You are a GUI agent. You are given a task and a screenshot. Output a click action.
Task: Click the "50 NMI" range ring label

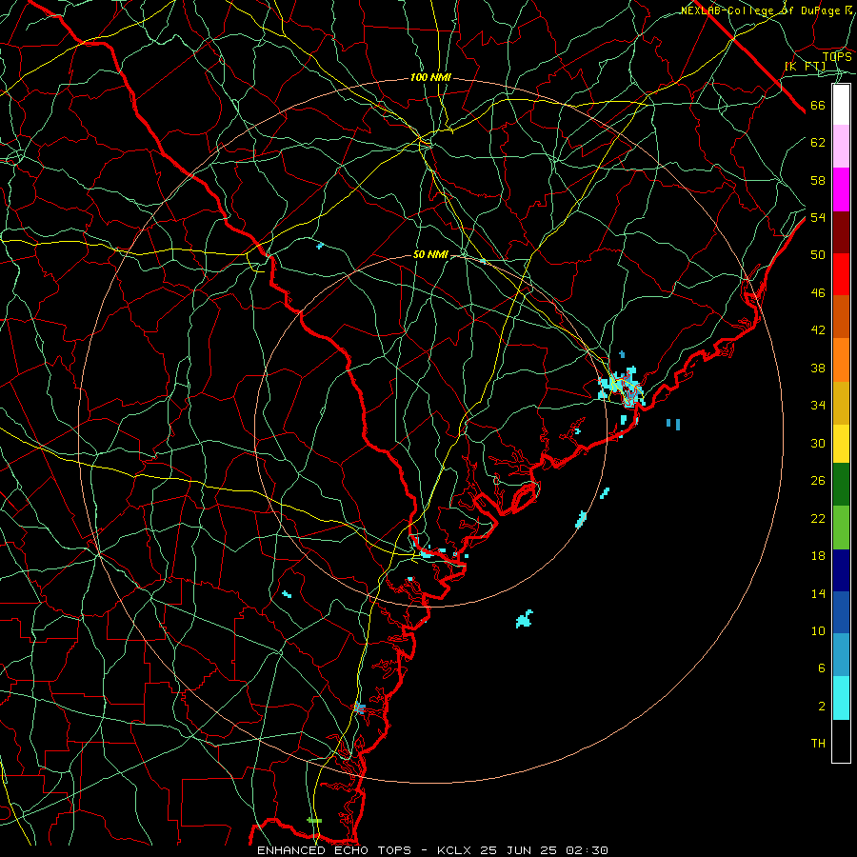coord(430,254)
